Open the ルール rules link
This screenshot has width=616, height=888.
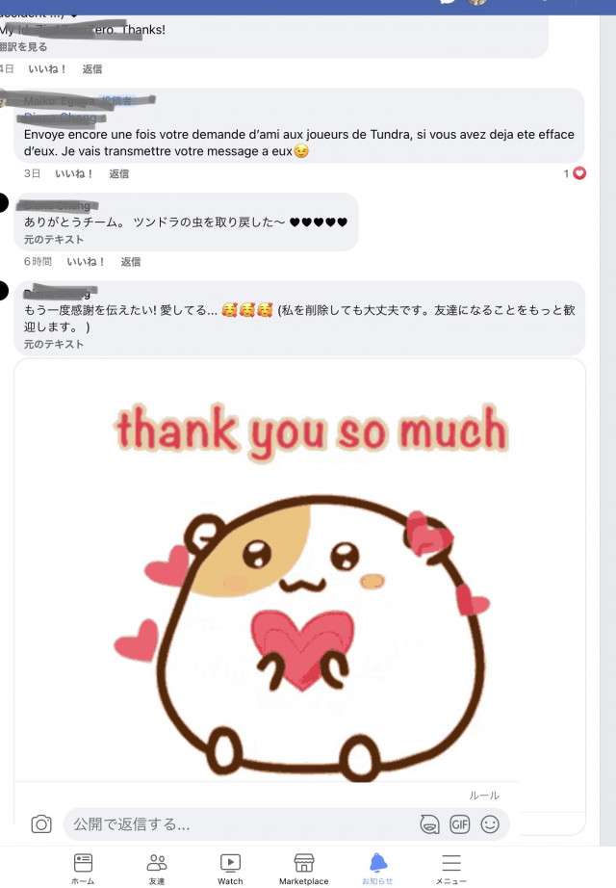[x=484, y=796]
